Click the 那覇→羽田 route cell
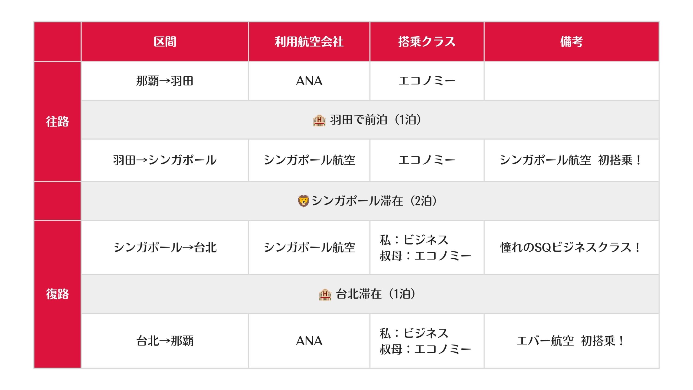 click(x=165, y=81)
